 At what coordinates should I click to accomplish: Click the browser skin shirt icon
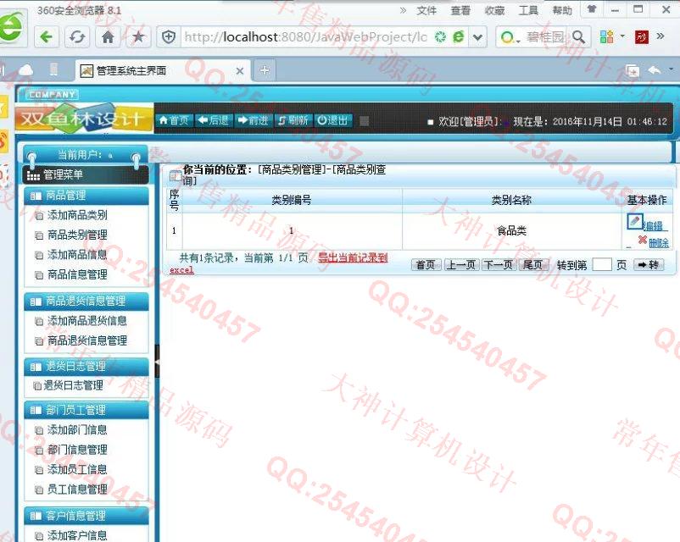pyautogui.click(x=592, y=9)
